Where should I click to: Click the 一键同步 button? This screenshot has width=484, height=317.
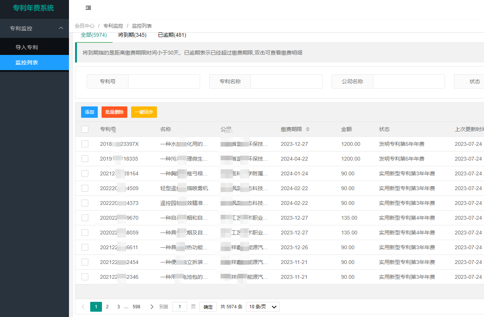144,112
